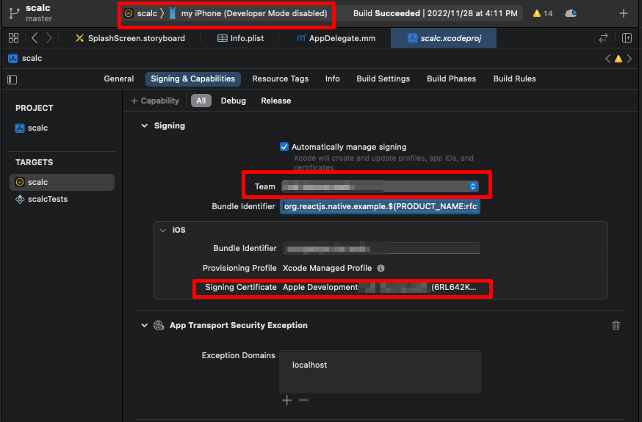Open the Info tab

point(333,79)
